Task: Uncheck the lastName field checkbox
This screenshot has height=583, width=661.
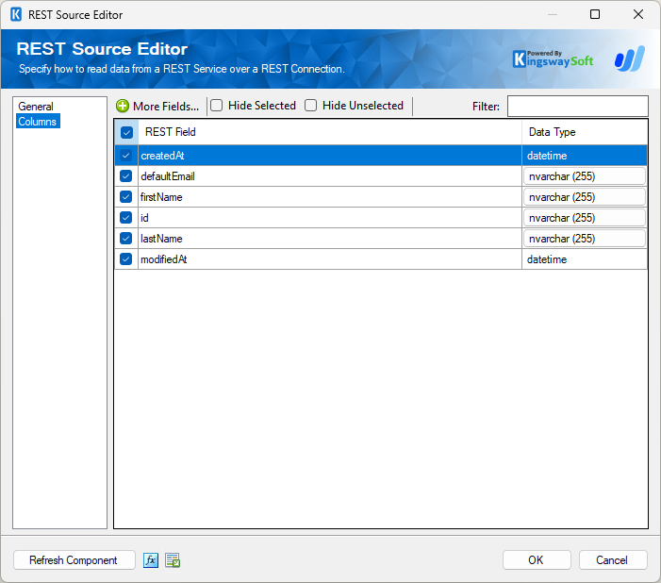Action: click(x=125, y=238)
